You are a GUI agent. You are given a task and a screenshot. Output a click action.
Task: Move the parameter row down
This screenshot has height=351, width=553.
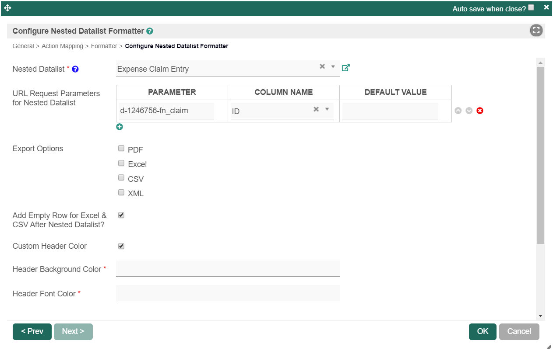click(x=469, y=111)
